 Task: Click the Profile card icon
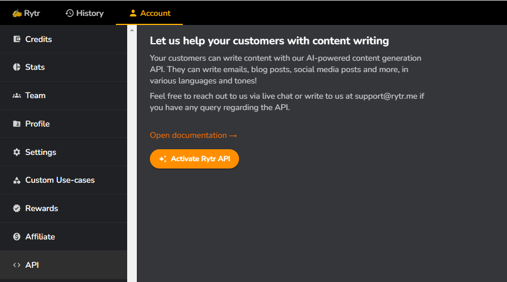[16, 124]
